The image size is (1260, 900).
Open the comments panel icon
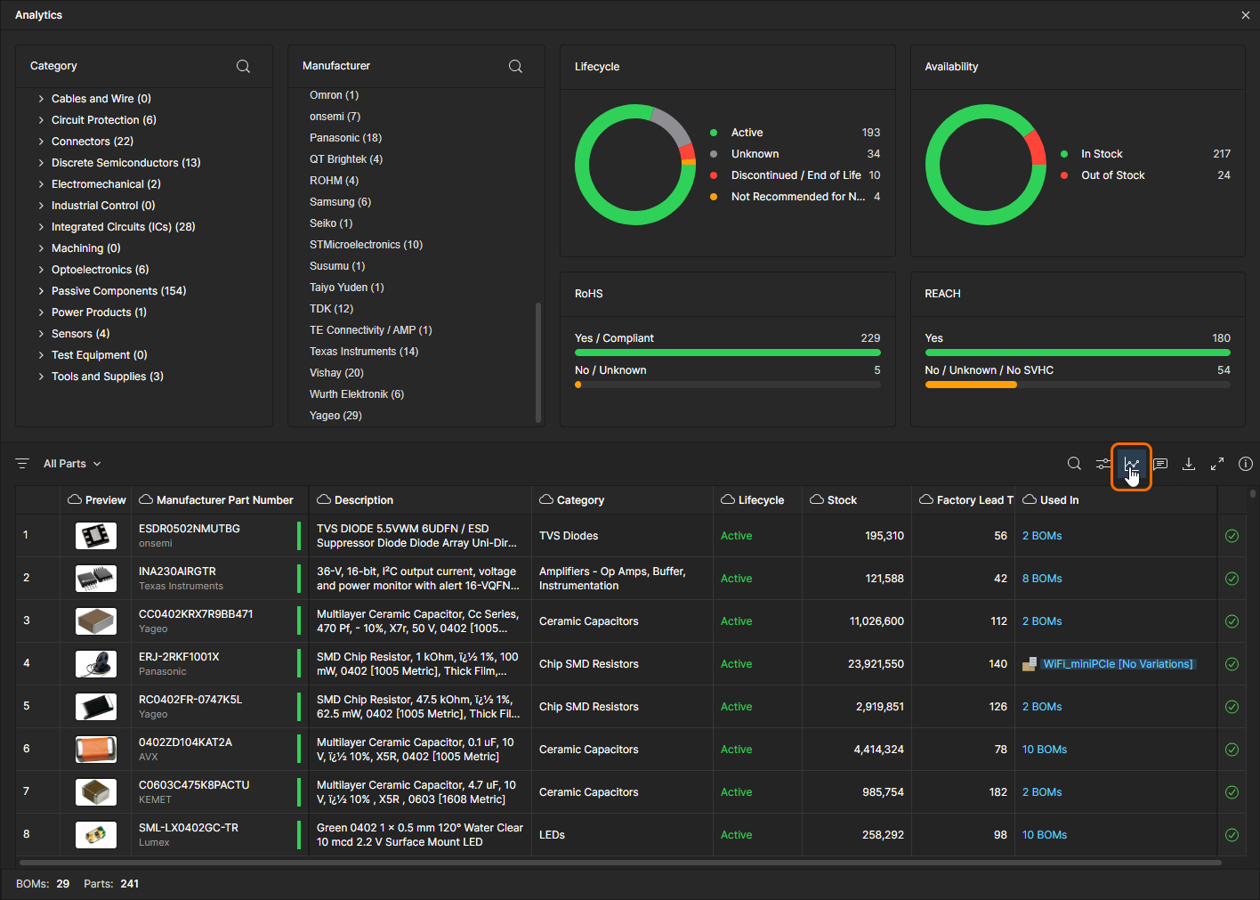tap(1160, 464)
